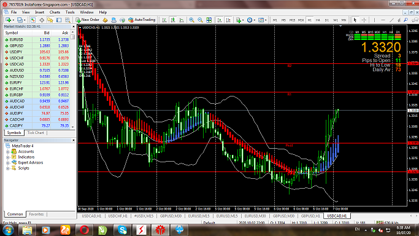Expand the Profiles dropdown arrow
The image size is (419, 236).
pos(25,20)
